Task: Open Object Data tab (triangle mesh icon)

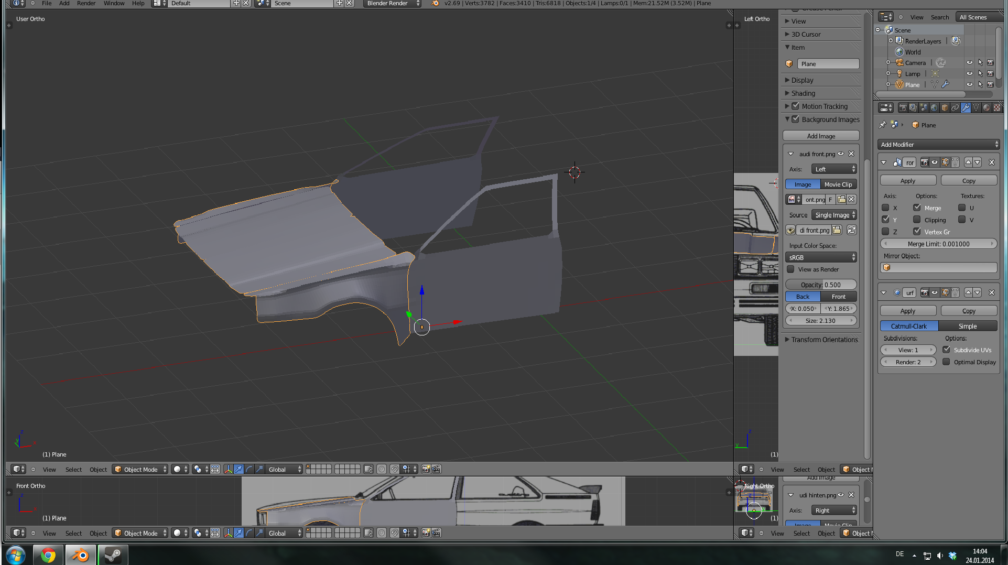Action: 976,108
